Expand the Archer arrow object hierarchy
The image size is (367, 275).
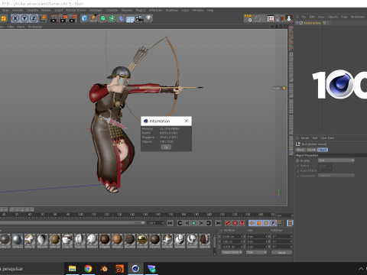tap(297, 23)
